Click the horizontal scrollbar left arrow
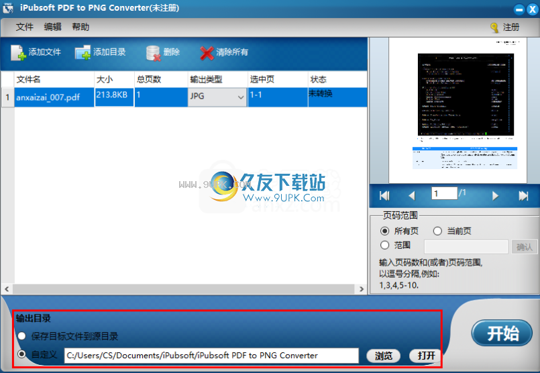Image resolution: width=540 pixels, height=373 pixels. pyautogui.click(x=7, y=289)
